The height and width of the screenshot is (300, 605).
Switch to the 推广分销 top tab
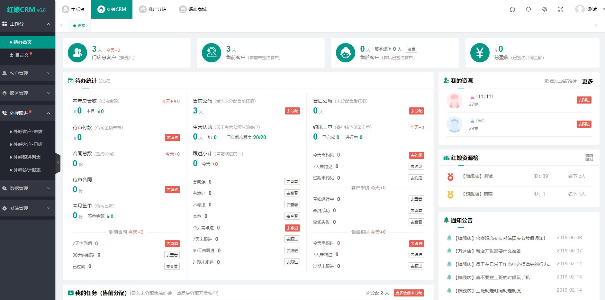coord(153,9)
